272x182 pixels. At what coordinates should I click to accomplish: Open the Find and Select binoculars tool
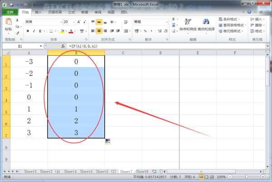coord(205,25)
